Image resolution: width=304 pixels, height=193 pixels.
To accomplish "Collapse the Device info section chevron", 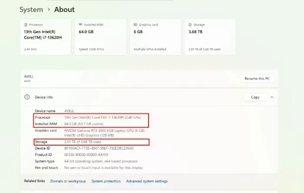I will point(272,97).
